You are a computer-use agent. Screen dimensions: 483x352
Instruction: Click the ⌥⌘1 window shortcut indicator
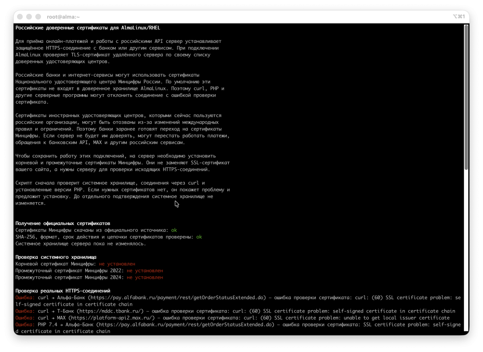[x=459, y=17]
